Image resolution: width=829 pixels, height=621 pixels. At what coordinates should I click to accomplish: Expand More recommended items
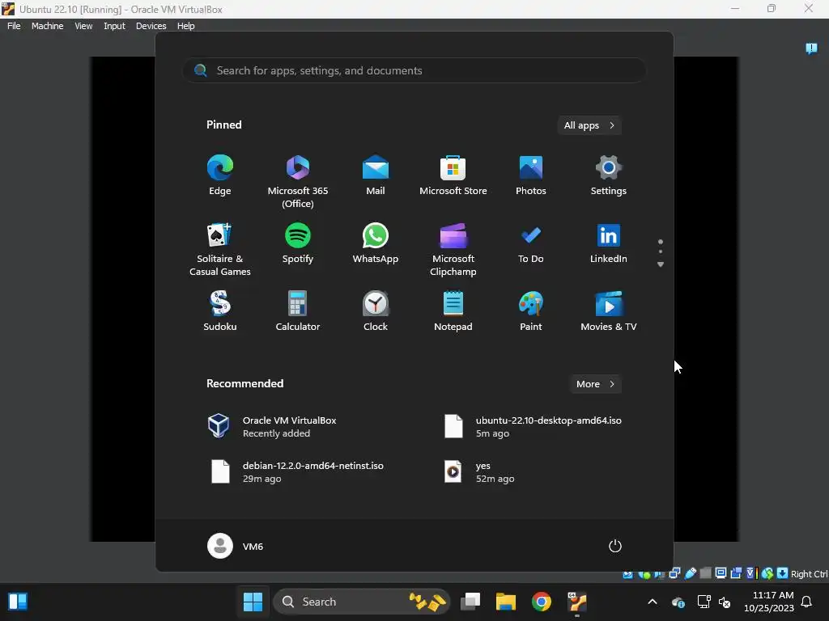[x=595, y=384]
